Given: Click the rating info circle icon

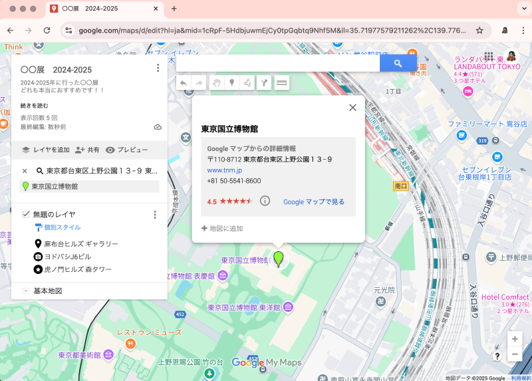Looking at the screenshot, I should 265,201.
